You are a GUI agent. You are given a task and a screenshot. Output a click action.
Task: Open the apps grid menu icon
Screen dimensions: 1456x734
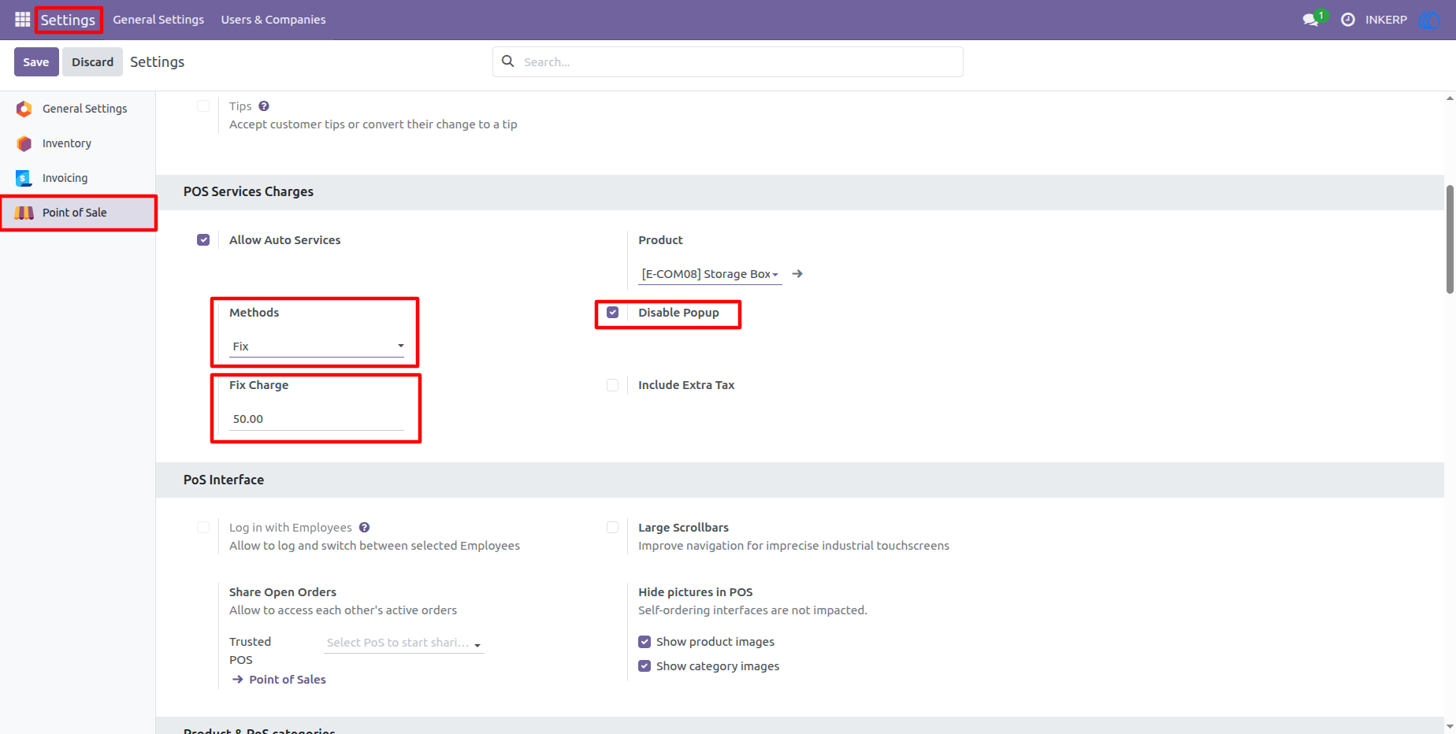[22, 19]
